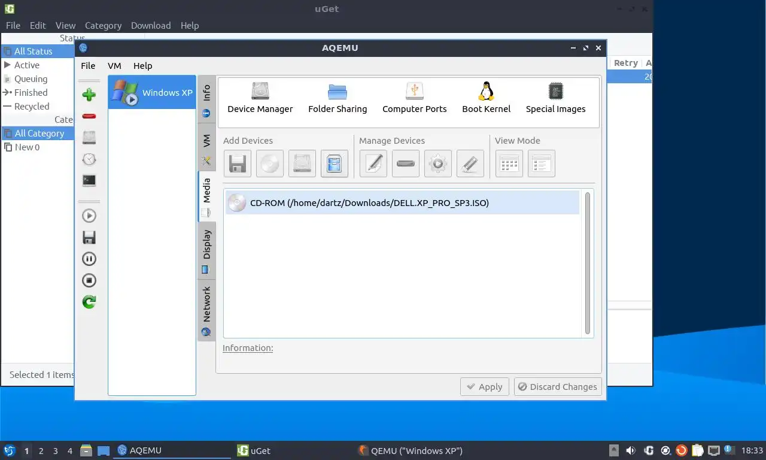This screenshot has height=460, width=766.
Task: Select the Windows XP virtual machine
Action: coord(152,92)
